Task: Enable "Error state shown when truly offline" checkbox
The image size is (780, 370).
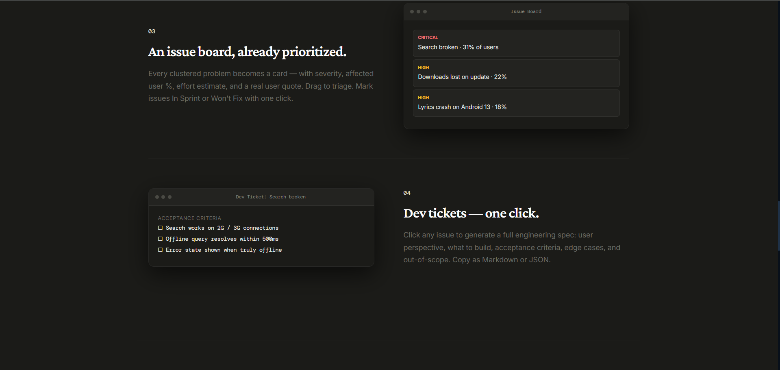Action: pyautogui.click(x=160, y=250)
